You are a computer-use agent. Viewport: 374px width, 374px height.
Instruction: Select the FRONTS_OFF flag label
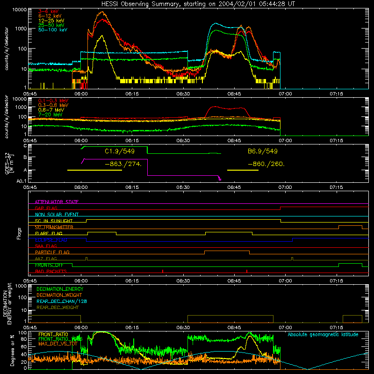(x=49, y=265)
